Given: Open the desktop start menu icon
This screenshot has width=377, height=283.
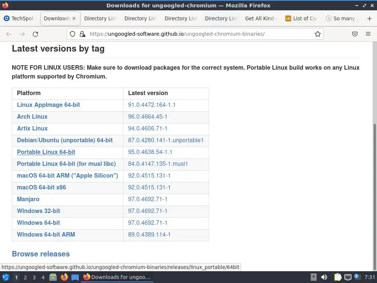Looking at the screenshot, I should (6, 277).
